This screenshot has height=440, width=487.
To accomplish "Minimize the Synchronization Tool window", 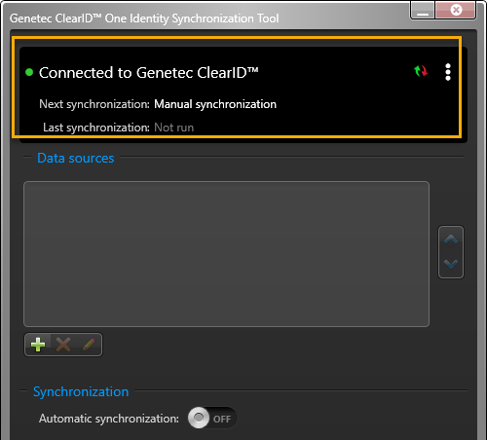I will click(x=423, y=11).
